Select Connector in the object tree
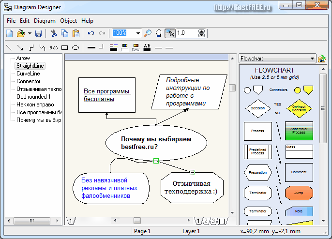The image size is (332, 239). click(29, 81)
